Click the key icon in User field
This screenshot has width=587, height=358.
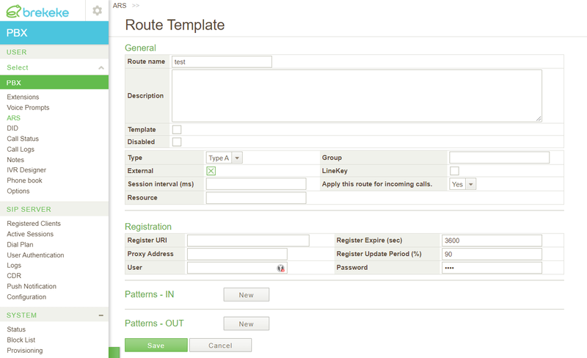281,268
